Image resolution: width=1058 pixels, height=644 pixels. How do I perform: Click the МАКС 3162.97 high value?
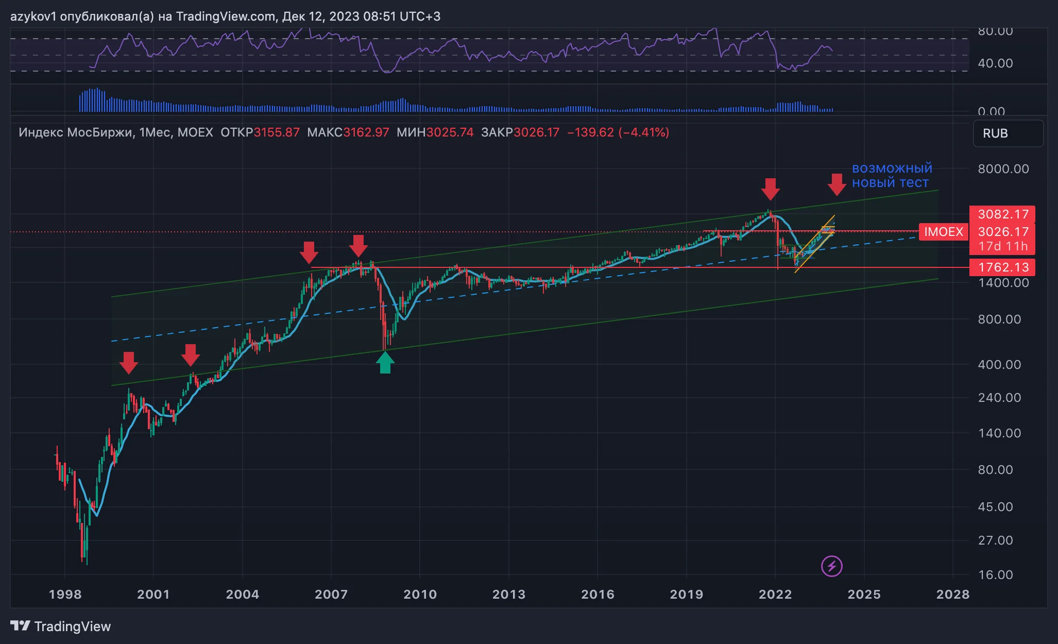348,132
